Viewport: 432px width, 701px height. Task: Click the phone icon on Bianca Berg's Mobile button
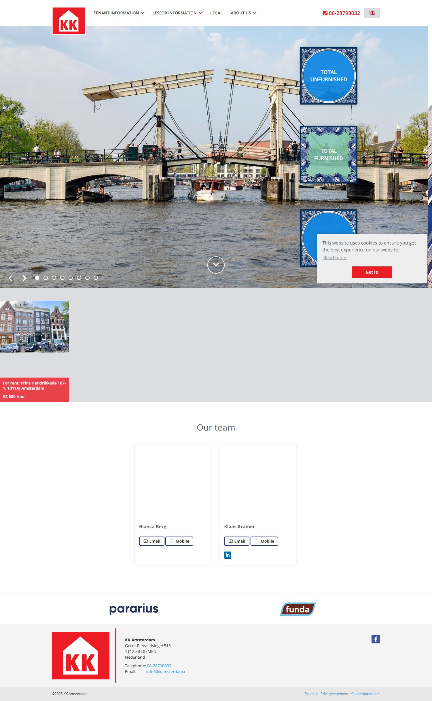172,541
